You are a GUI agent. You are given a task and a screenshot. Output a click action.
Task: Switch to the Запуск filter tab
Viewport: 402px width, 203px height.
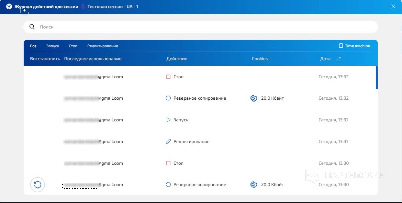[x=53, y=46]
